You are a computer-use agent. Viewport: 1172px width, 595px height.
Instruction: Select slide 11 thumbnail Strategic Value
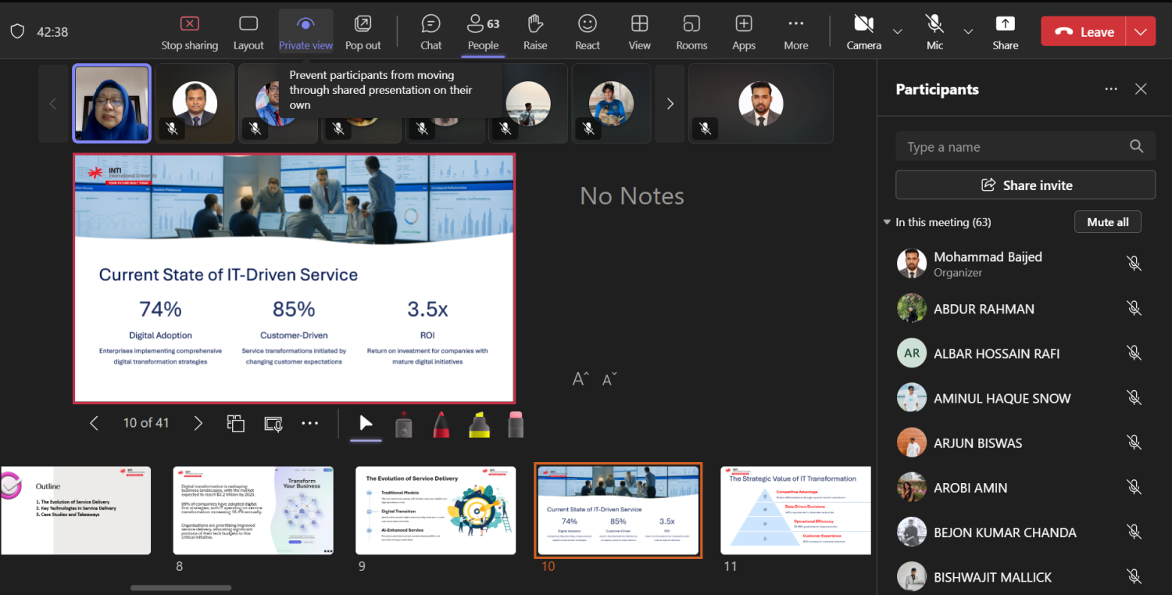795,511
